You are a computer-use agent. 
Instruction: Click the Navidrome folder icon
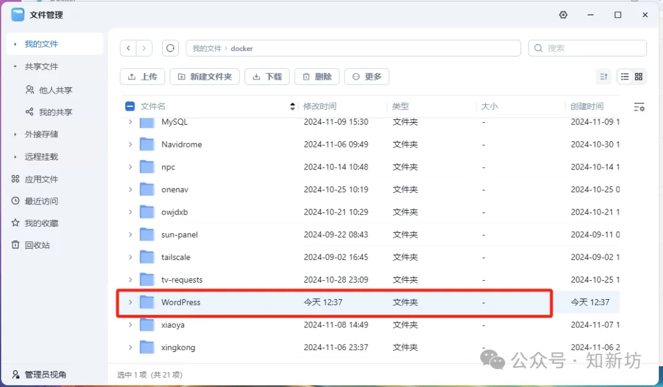click(x=147, y=144)
